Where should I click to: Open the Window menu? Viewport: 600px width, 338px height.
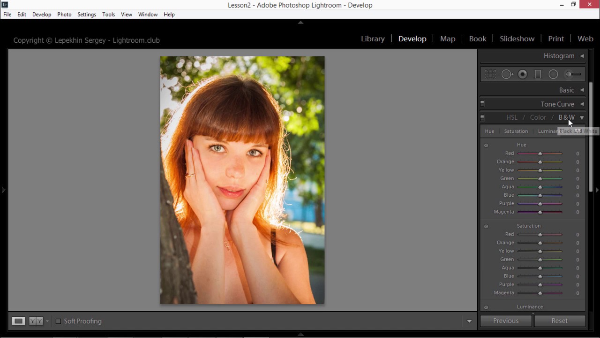tap(148, 15)
